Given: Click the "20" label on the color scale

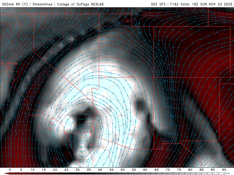Looking at the screenshot, I should [x=55, y=170].
